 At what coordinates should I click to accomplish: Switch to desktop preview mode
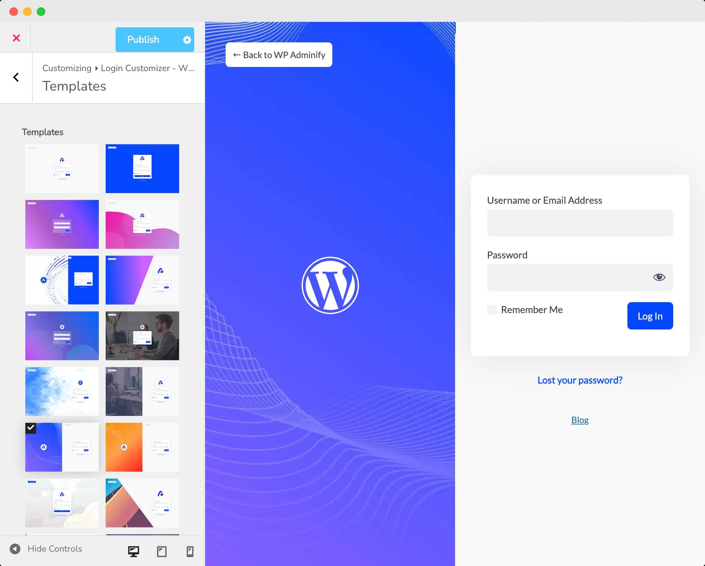(133, 551)
